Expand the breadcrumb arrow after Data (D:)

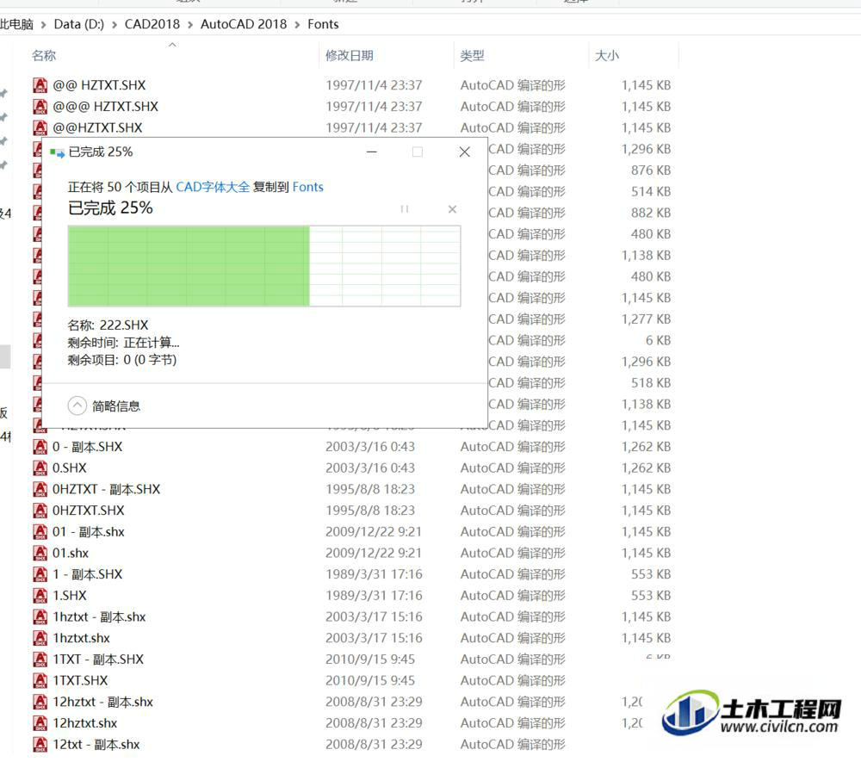tap(115, 25)
